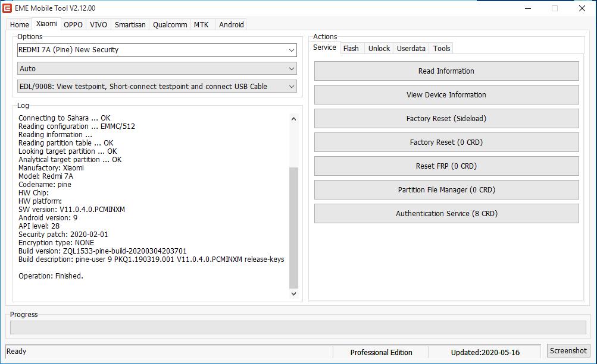This screenshot has height=364, width=597.
Task: Open the Android tab
Action: coord(231,25)
